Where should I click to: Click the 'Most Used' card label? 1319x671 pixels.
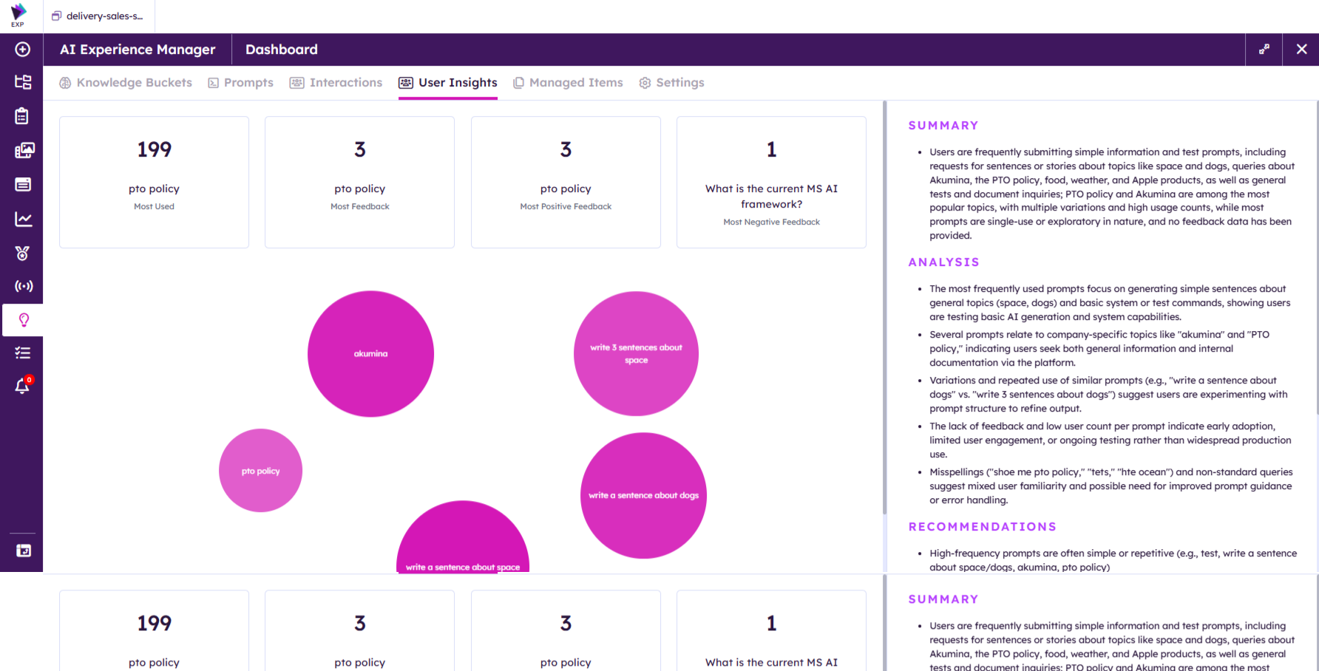coord(154,207)
